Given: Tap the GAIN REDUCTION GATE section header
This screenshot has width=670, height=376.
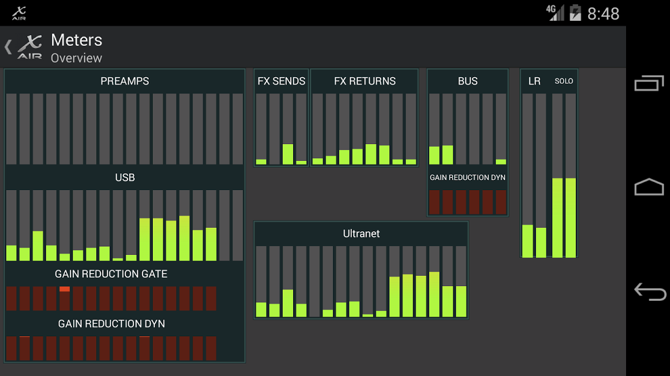Looking at the screenshot, I should (x=110, y=274).
